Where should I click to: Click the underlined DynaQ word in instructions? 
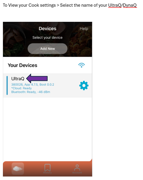click(130, 5)
